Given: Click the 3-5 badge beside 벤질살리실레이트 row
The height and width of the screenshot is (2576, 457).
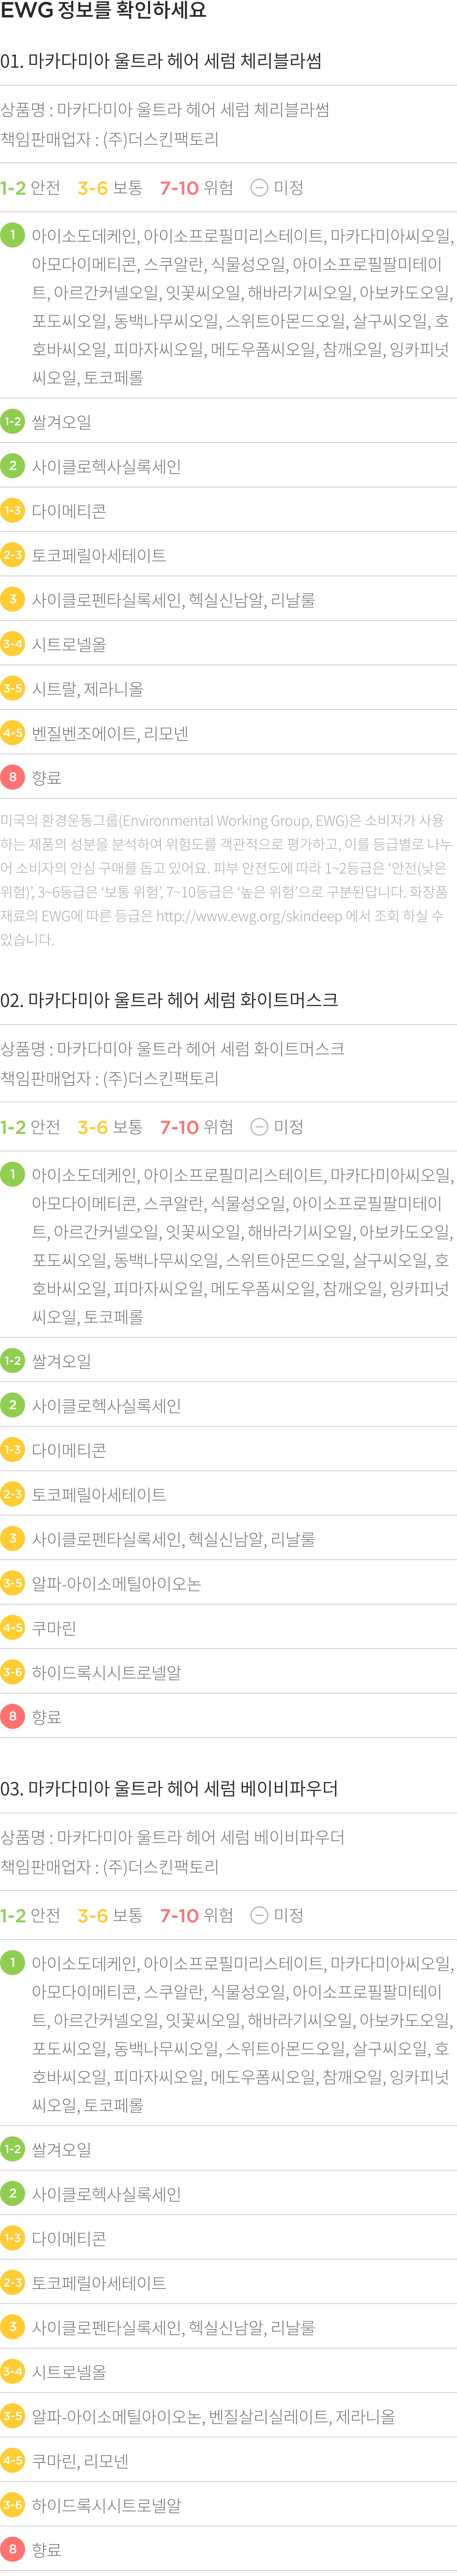Looking at the screenshot, I should point(12,2416).
